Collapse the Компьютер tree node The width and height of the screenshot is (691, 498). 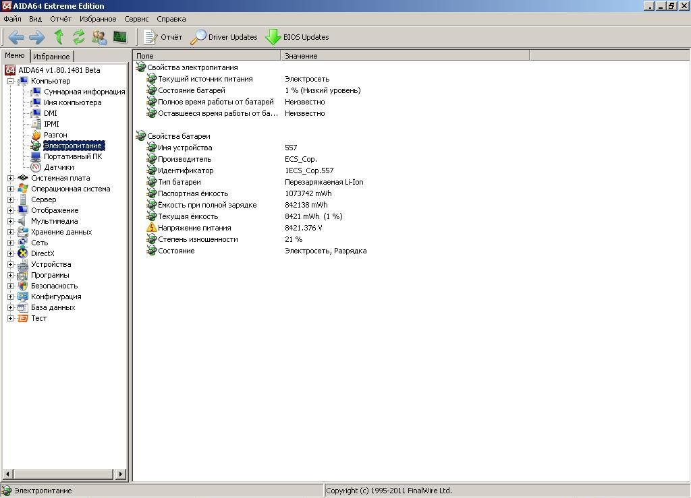click(x=11, y=81)
